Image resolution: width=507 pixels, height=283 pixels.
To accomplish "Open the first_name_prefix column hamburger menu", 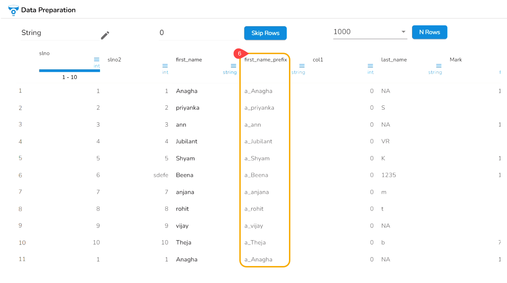I will (302, 66).
